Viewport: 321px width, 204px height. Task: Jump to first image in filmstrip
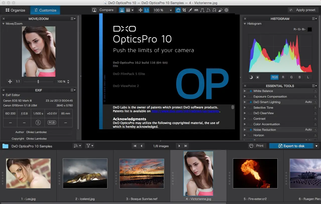click(135, 146)
